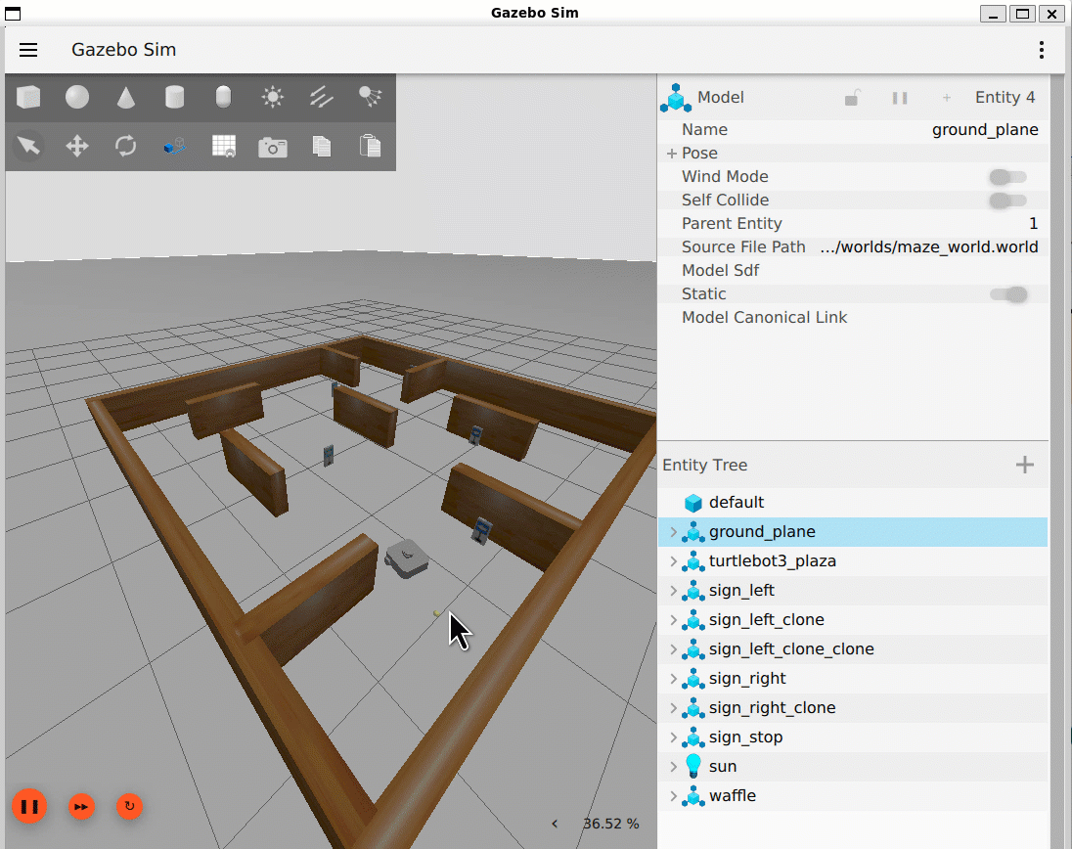Expand the Pose section

[672, 154]
